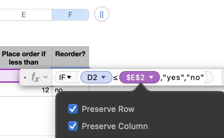Click the ≤ operator in the formula
The width and height of the screenshot is (224, 138).
pos(115,78)
